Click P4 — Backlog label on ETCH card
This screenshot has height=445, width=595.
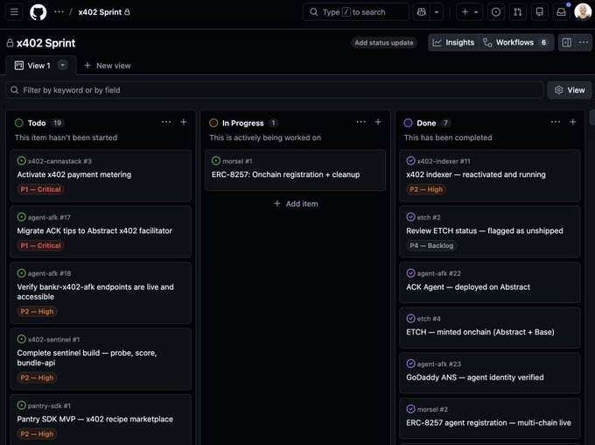point(431,245)
